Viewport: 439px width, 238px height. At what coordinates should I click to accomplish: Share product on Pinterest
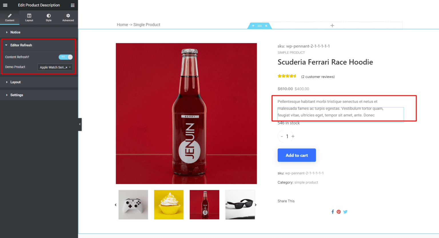(x=339, y=212)
